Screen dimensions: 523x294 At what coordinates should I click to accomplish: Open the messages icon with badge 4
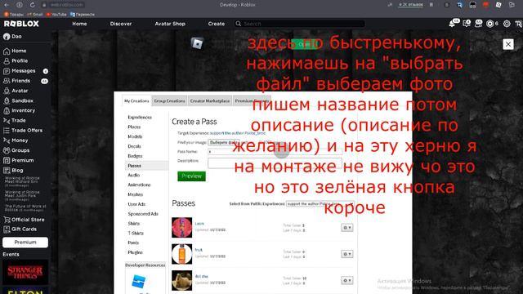(x=467, y=24)
